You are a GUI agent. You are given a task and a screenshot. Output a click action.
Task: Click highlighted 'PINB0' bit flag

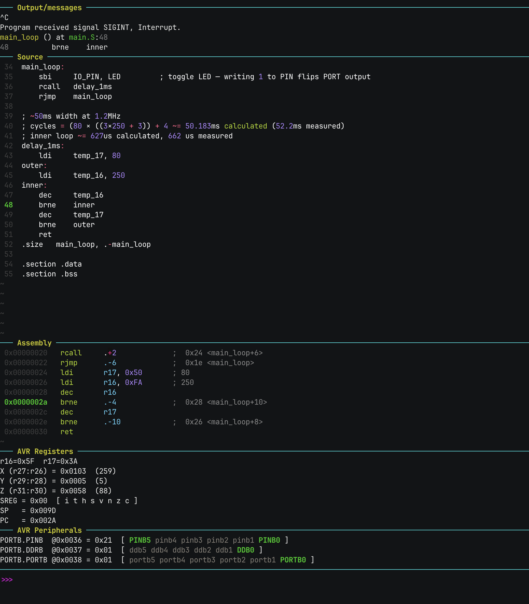pyautogui.click(x=269, y=540)
